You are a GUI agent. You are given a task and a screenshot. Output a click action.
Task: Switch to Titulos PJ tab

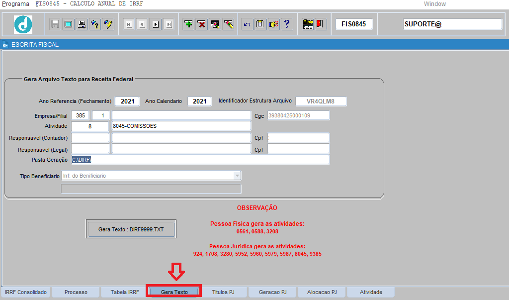coord(223,292)
